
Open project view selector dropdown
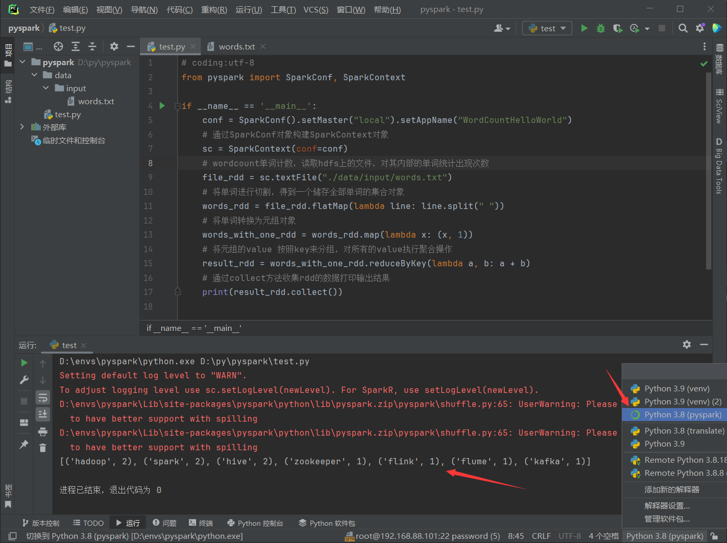32,46
